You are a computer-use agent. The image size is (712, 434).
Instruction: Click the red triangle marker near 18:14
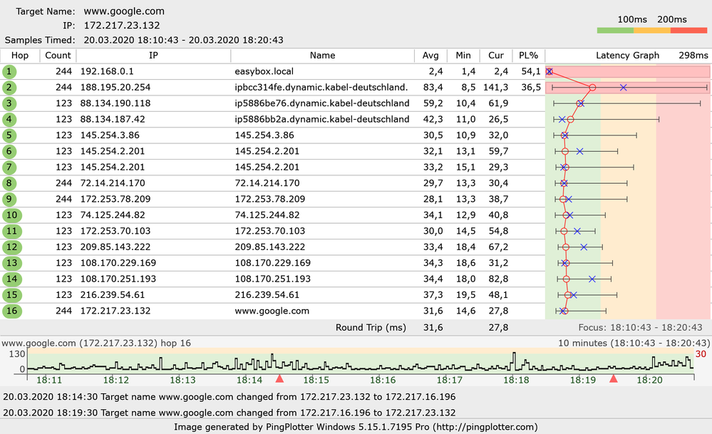click(x=279, y=378)
